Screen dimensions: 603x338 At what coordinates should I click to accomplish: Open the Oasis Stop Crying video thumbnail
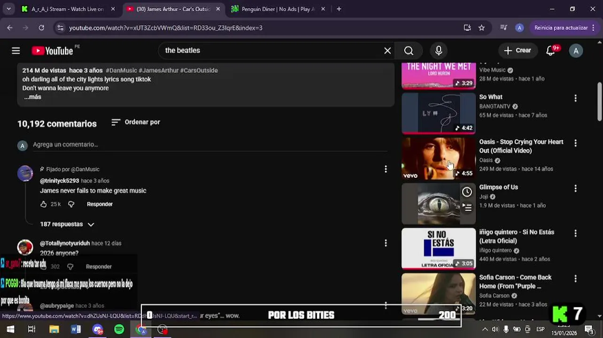point(439,158)
